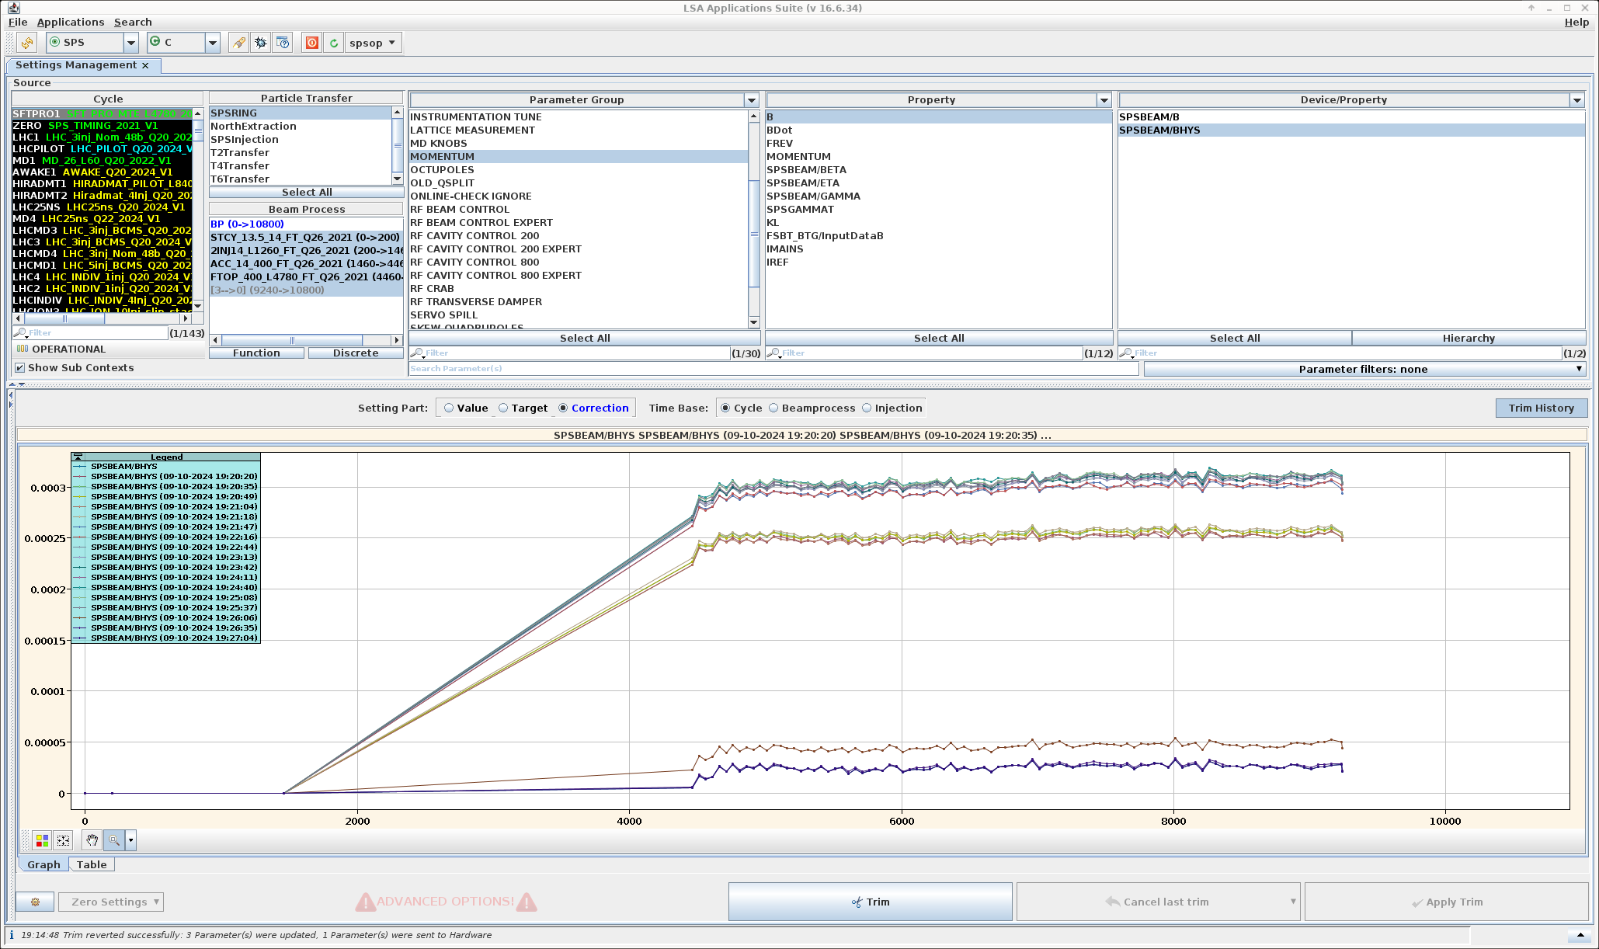Click the four-color squares chart icon
The width and height of the screenshot is (1599, 949).
42,840
